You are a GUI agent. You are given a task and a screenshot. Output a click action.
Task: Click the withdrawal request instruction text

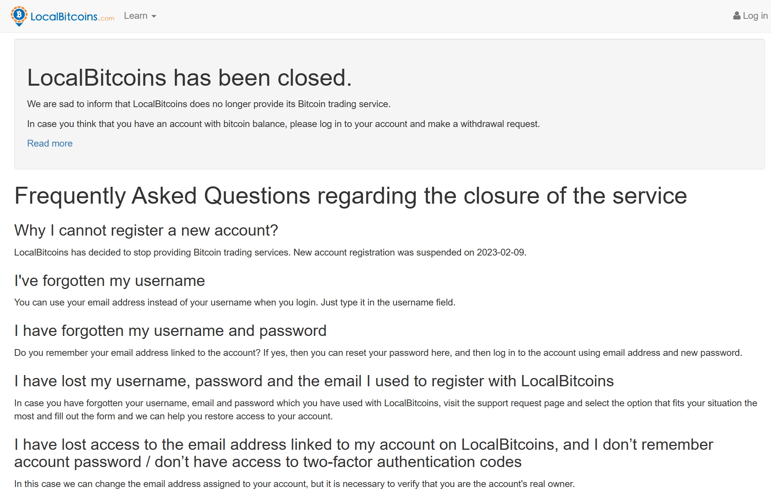[x=283, y=124]
